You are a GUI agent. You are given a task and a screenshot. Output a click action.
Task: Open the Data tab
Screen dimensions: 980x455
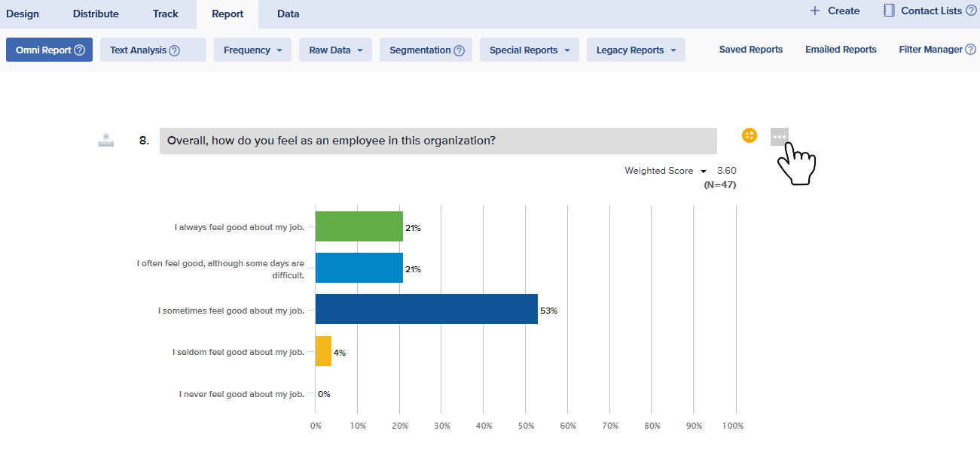click(x=288, y=14)
